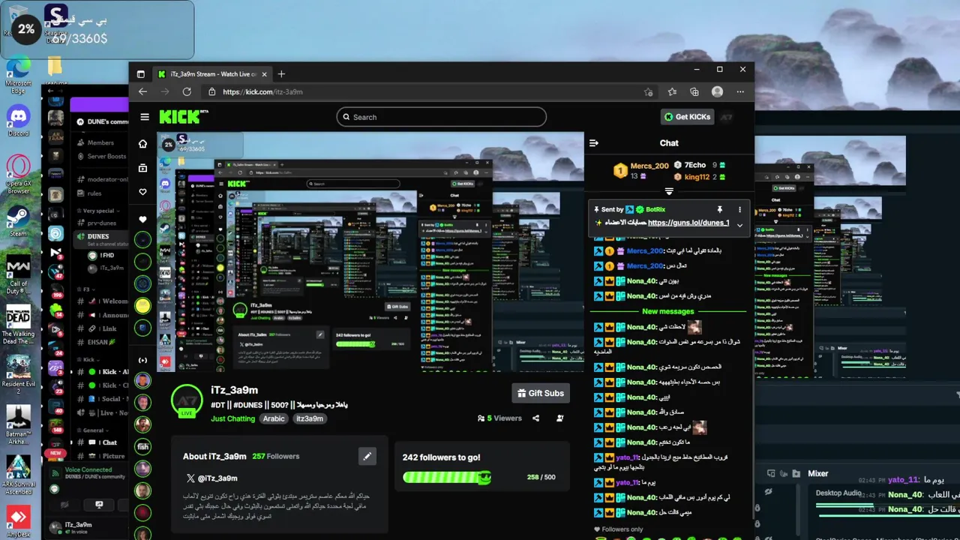Launch The Walking Dead desktop shortcut
The height and width of the screenshot is (540, 960).
tap(18, 325)
